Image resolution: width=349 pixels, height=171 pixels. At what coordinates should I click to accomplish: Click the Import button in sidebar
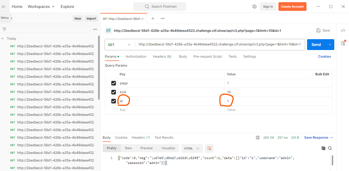91,18
